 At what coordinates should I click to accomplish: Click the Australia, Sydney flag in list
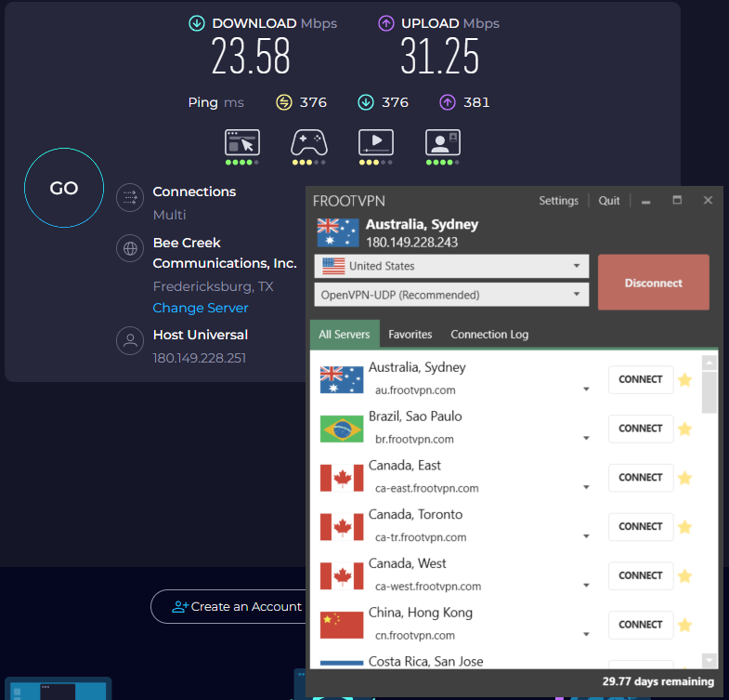[342, 380]
